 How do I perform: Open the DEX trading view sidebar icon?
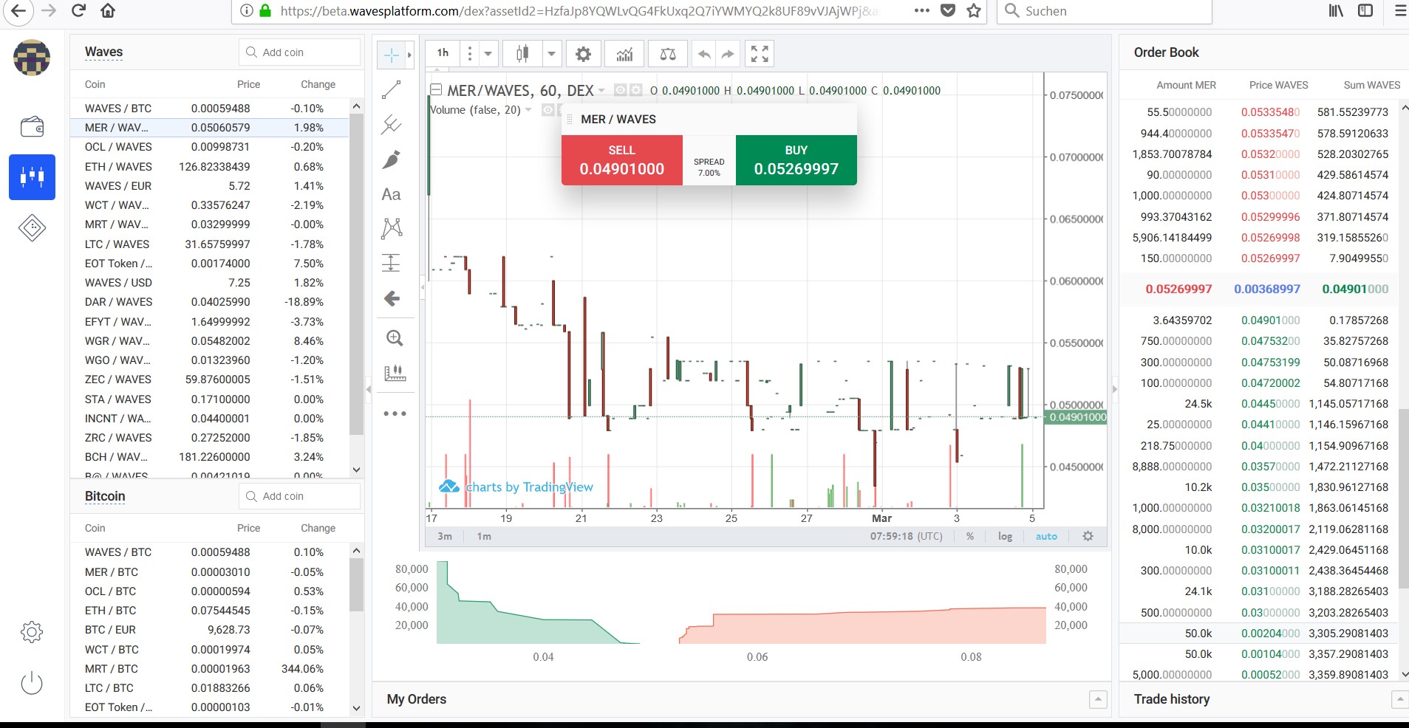32,177
